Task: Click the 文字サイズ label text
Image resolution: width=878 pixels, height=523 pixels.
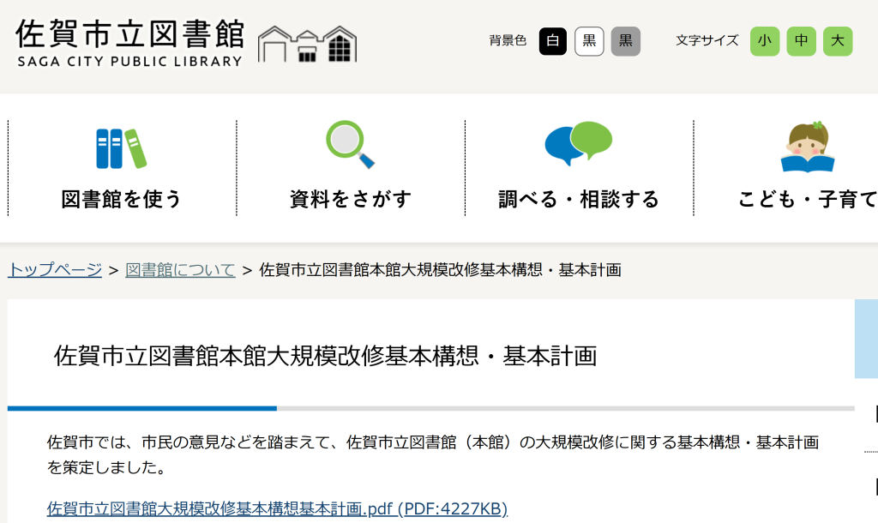Action: pos(707,40)
